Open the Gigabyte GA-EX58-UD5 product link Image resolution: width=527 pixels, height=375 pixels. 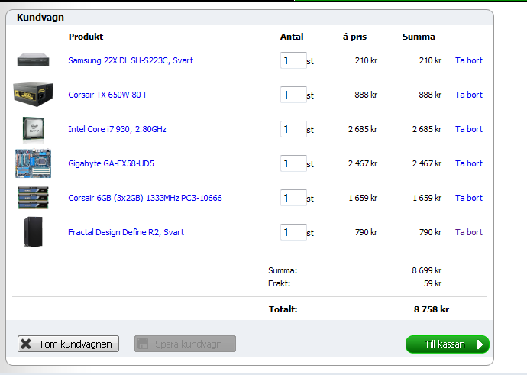pyautogui.click(x=111, y=163)
